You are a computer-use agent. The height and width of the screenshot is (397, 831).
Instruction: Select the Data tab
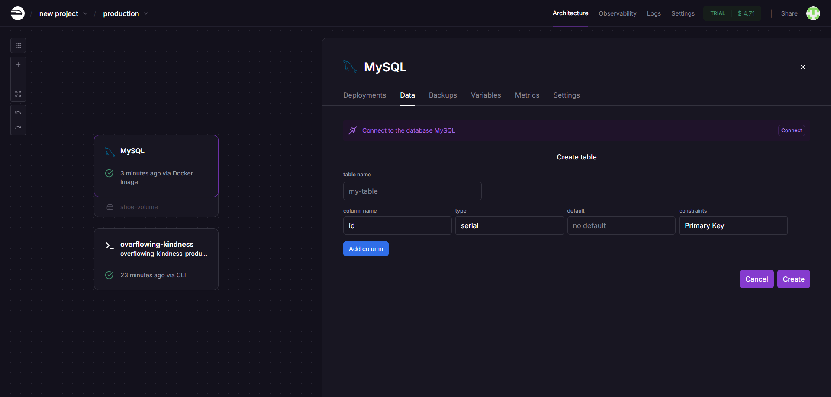(x=407, y=95)
